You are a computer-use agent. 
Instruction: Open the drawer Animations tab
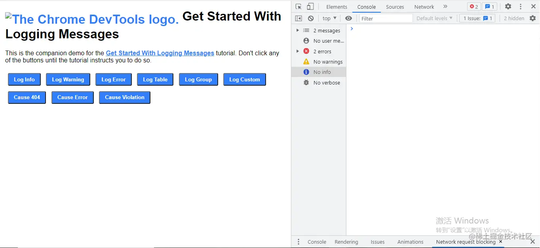[411, 242]
